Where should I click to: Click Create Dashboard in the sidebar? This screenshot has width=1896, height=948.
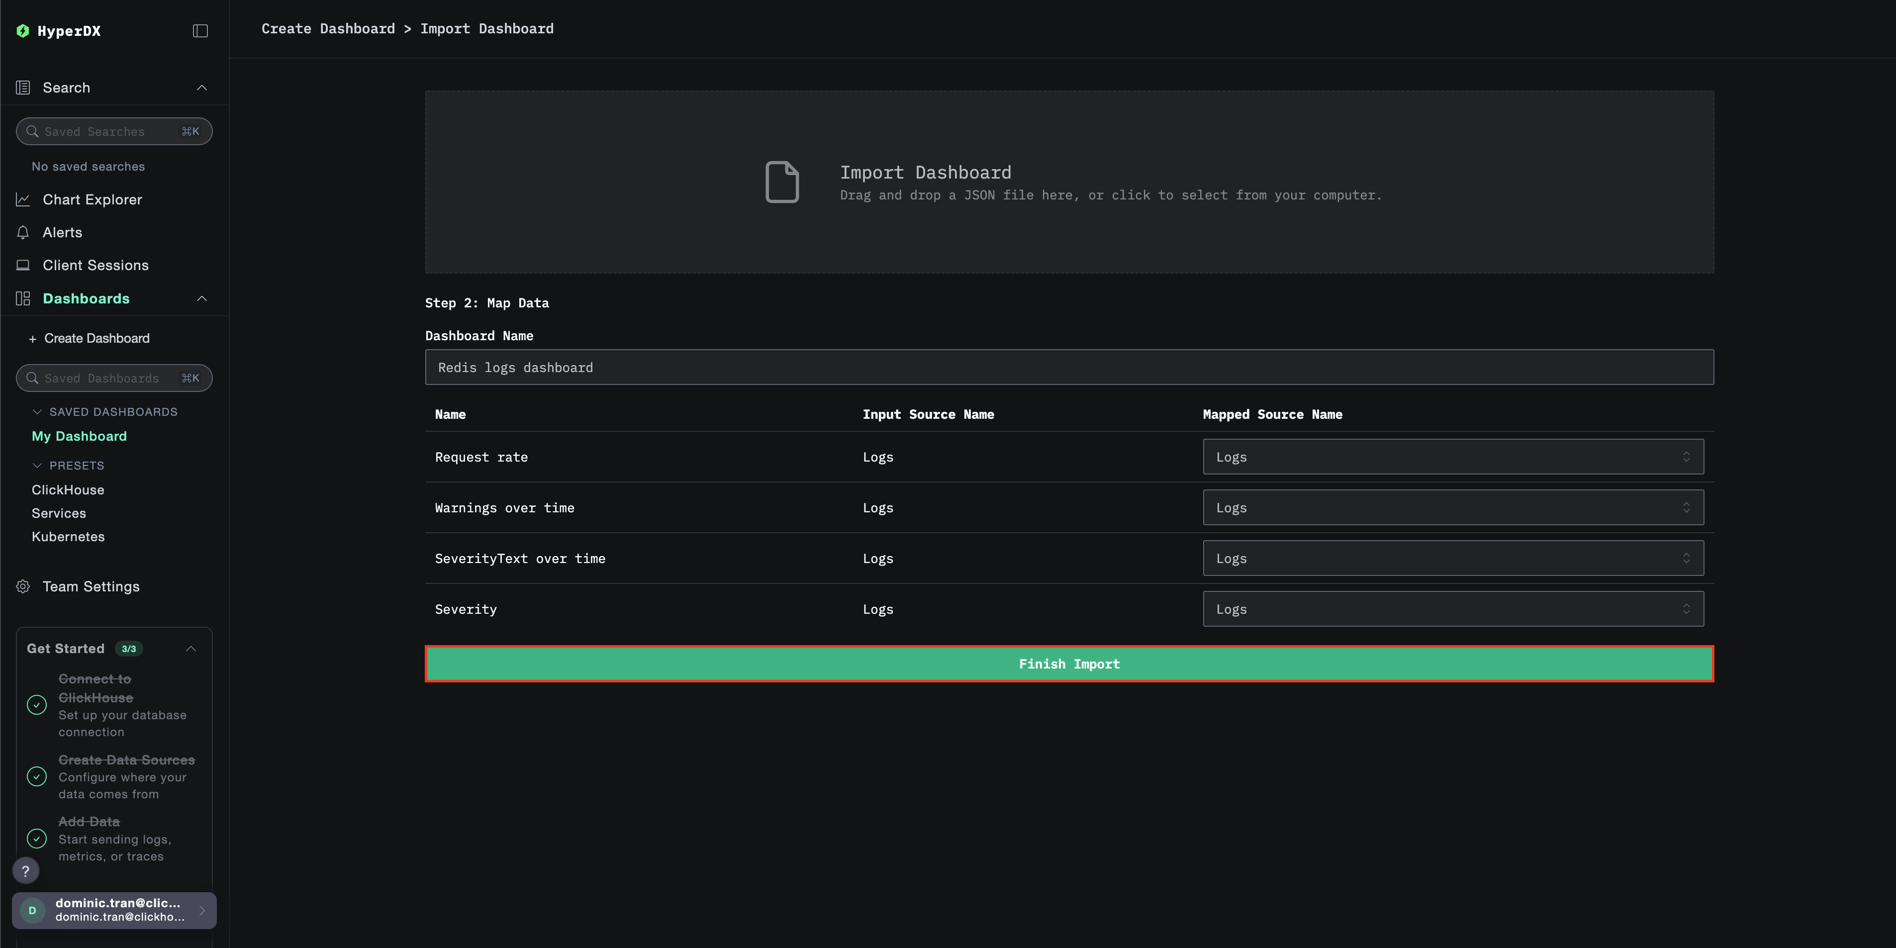pos(96,339)
